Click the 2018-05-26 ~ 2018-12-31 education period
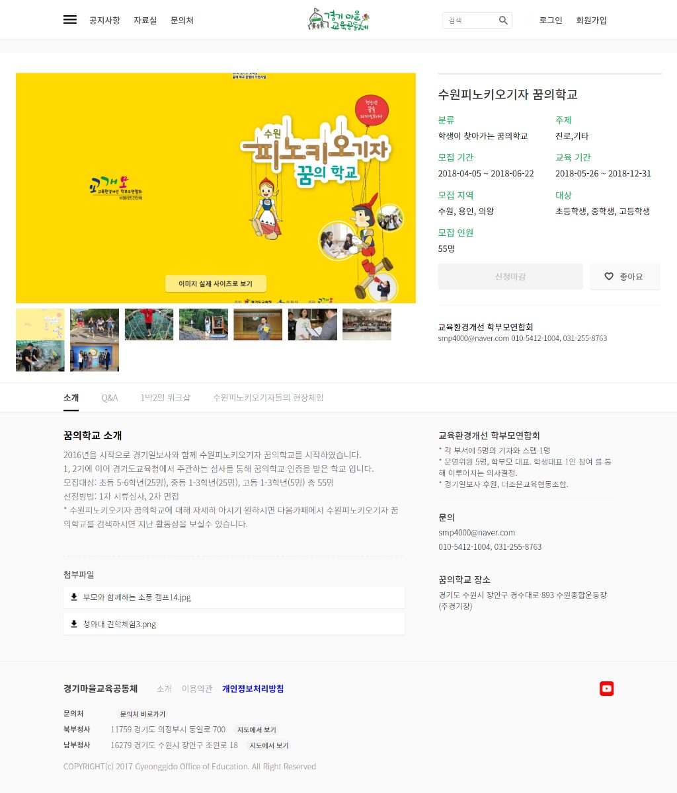 coord(603,174)
